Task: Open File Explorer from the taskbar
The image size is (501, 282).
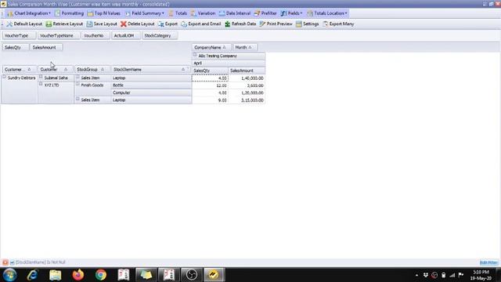Action: [56, 275]
